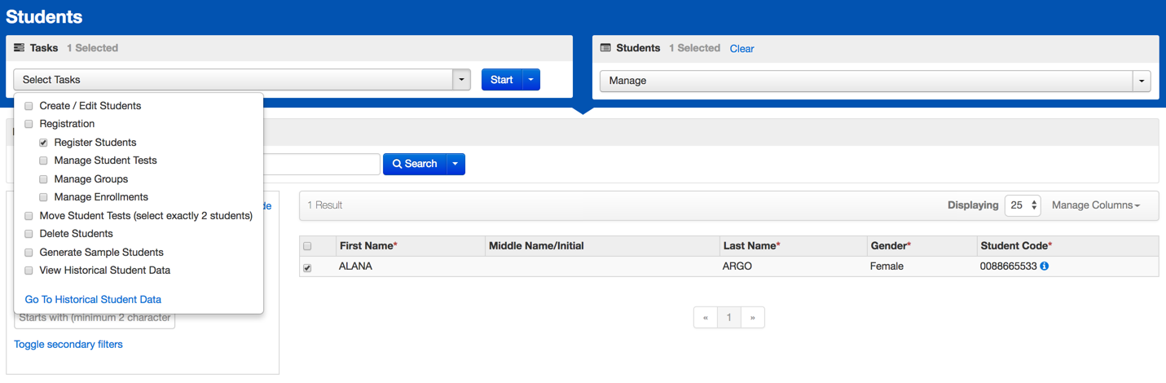Image resolution: width=1166 pixels, height=383 pixels.
Task: Enable the Delete Students checkbox
Action: pyautogui.click(x=29, y=234)
